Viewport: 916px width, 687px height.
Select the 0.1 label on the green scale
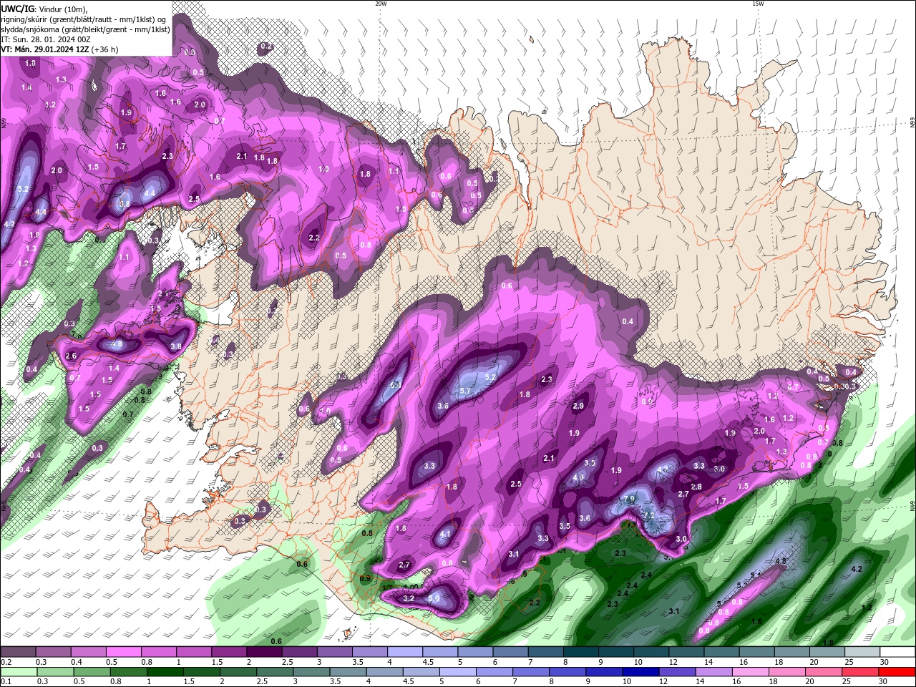click(x=6, y=682)
